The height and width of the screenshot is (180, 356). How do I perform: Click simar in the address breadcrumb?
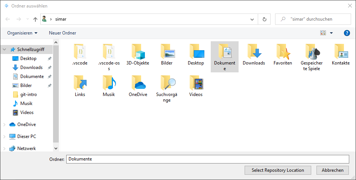pyautogui.click(x=61, y=19)
